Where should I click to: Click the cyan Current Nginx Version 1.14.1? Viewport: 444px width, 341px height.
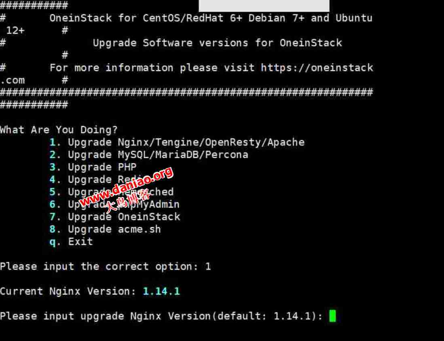pos(161,291)
